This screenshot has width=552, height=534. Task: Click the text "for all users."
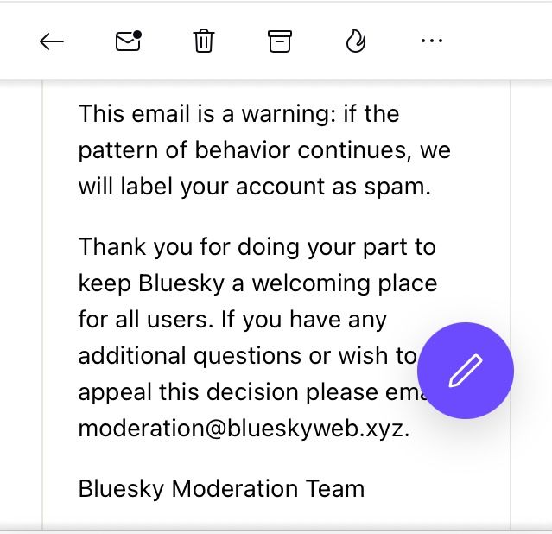click(x=146, y=320)
